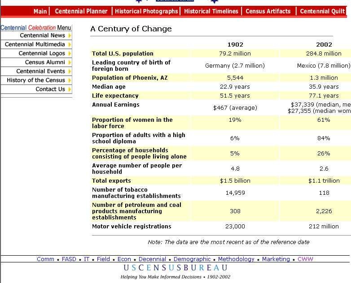Click yellow arrow beside Centennial Logos

70,53
